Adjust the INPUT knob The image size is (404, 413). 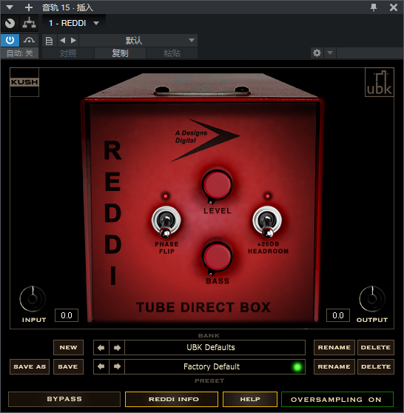(33, 299)
